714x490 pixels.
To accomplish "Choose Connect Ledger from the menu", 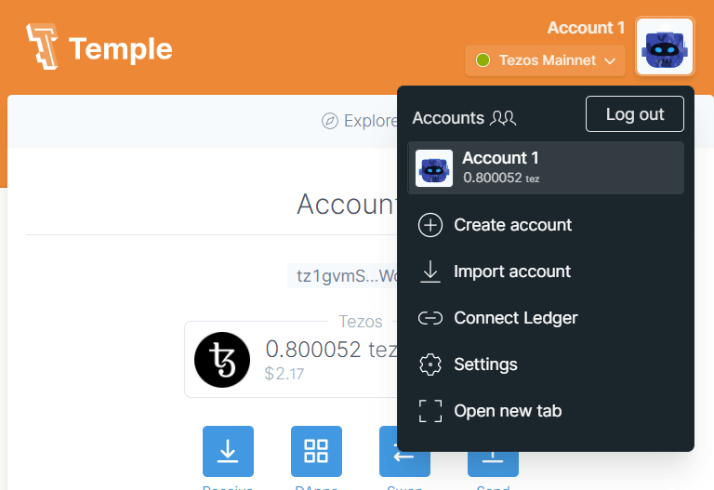I will (546, 318).
